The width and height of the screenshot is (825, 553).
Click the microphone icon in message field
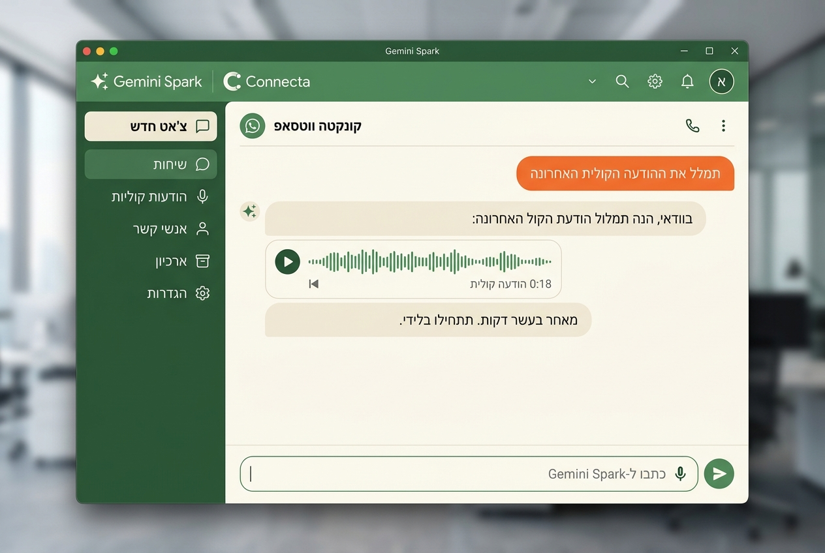pyautogui.click(x=680, y=474)
